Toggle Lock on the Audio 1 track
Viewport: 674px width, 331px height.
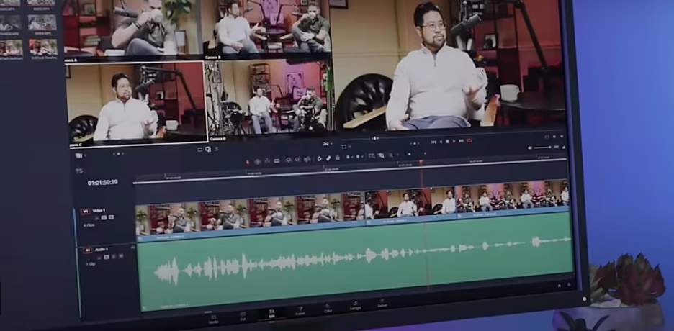coord(99,258)
